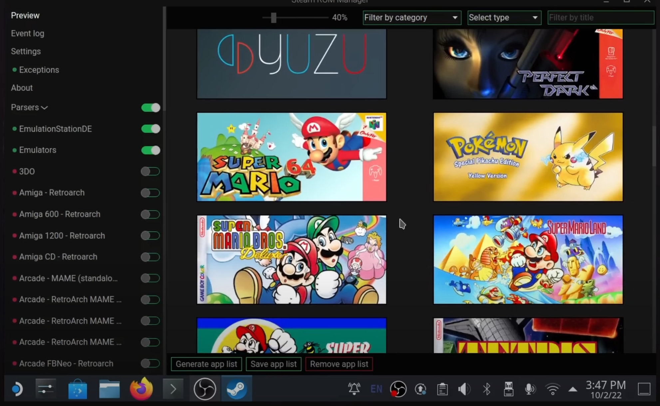Collapse the Parsers section chevron
660x406 pixels.
44,108
